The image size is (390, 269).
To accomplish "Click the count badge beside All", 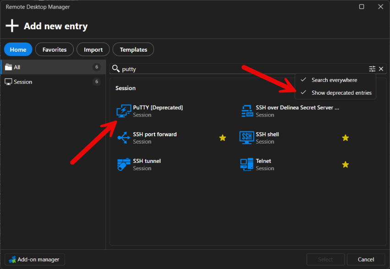I will [97, 67].
